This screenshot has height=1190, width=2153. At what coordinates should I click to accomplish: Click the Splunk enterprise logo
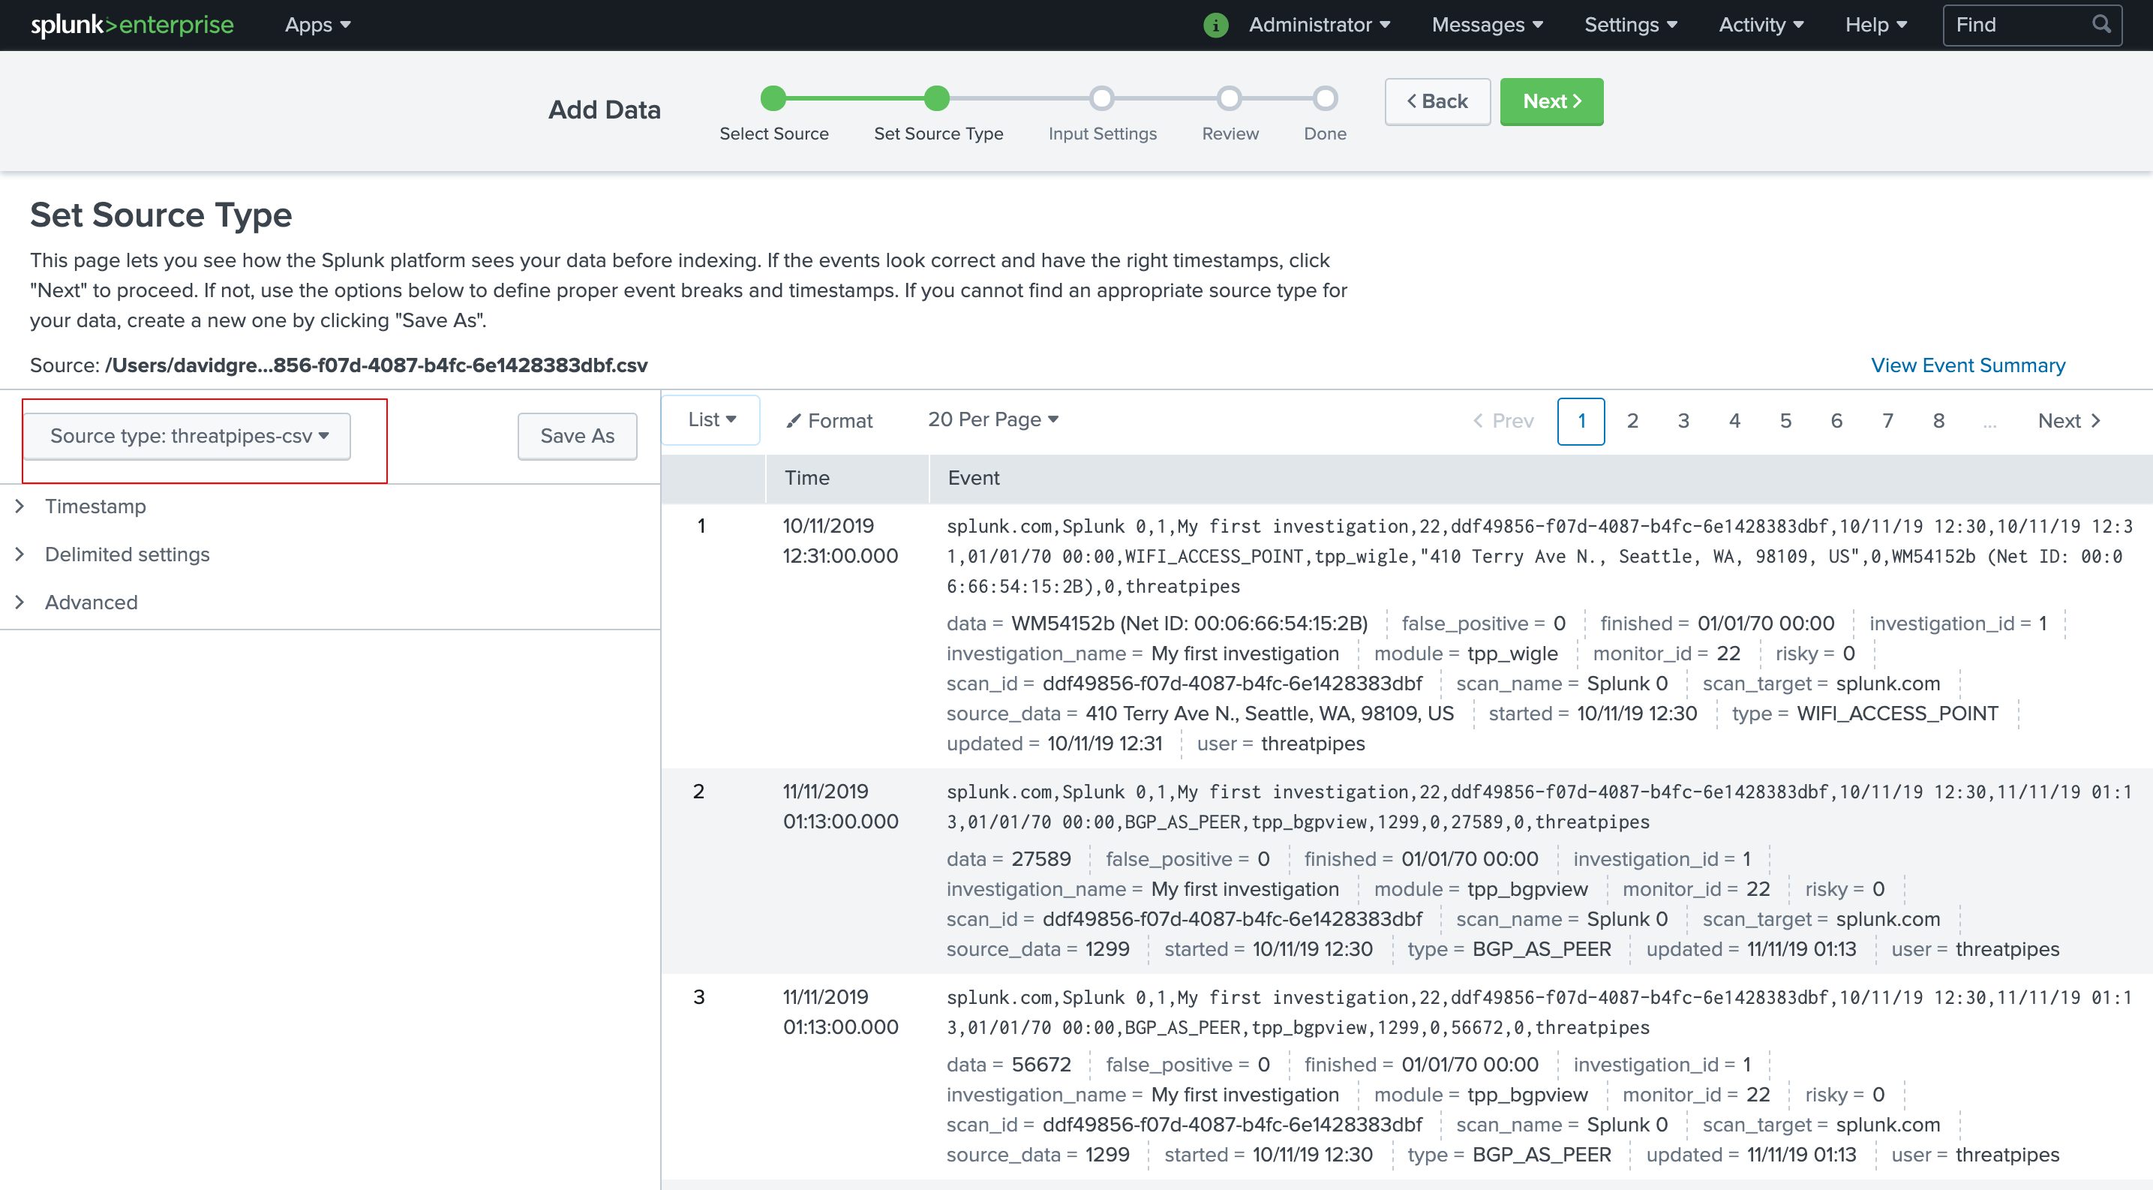pyautogui.click(x=132, y=25)
